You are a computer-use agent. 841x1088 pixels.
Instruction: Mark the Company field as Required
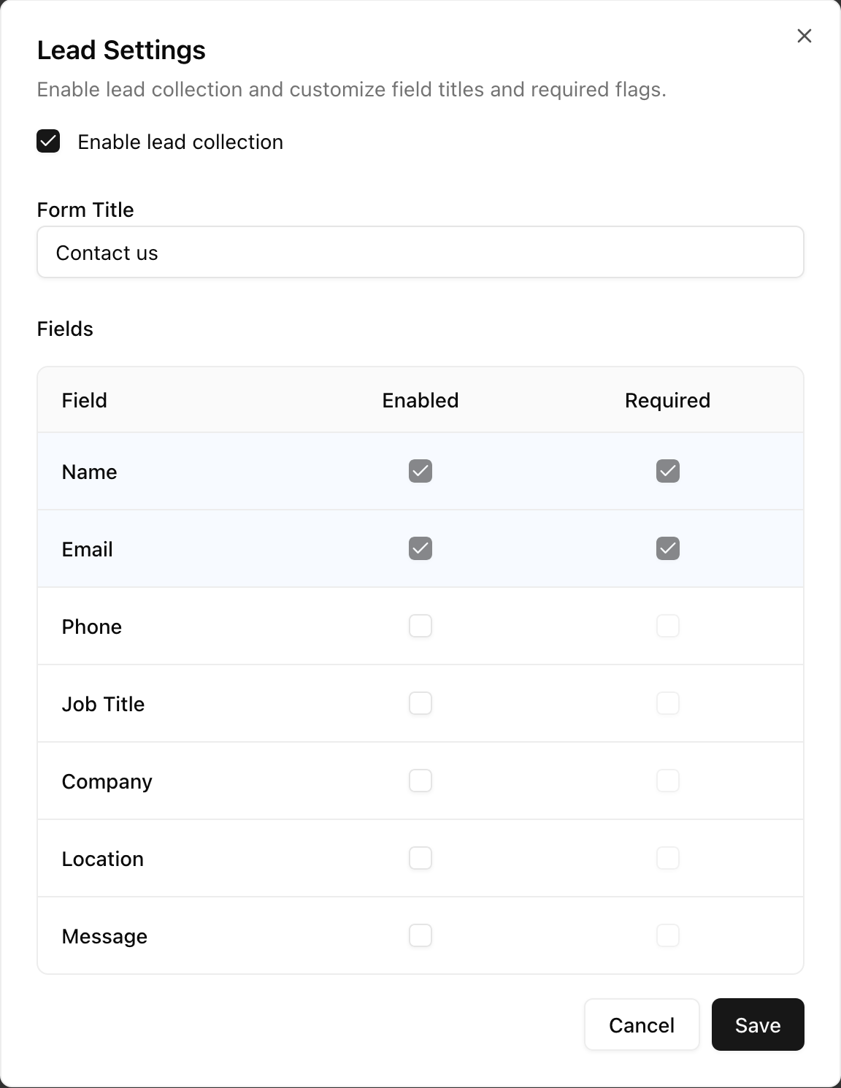(x=667, y=781)
